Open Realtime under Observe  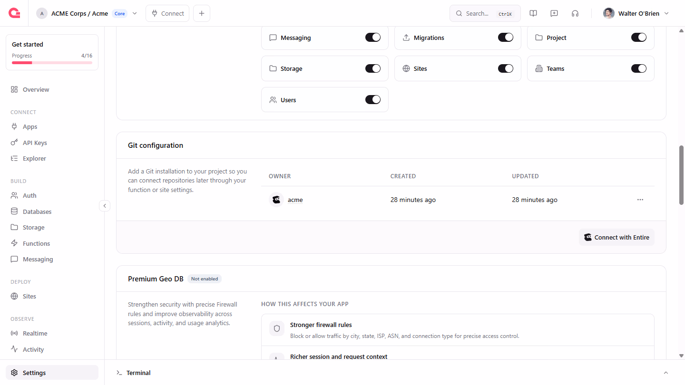[x=52, y=333]
